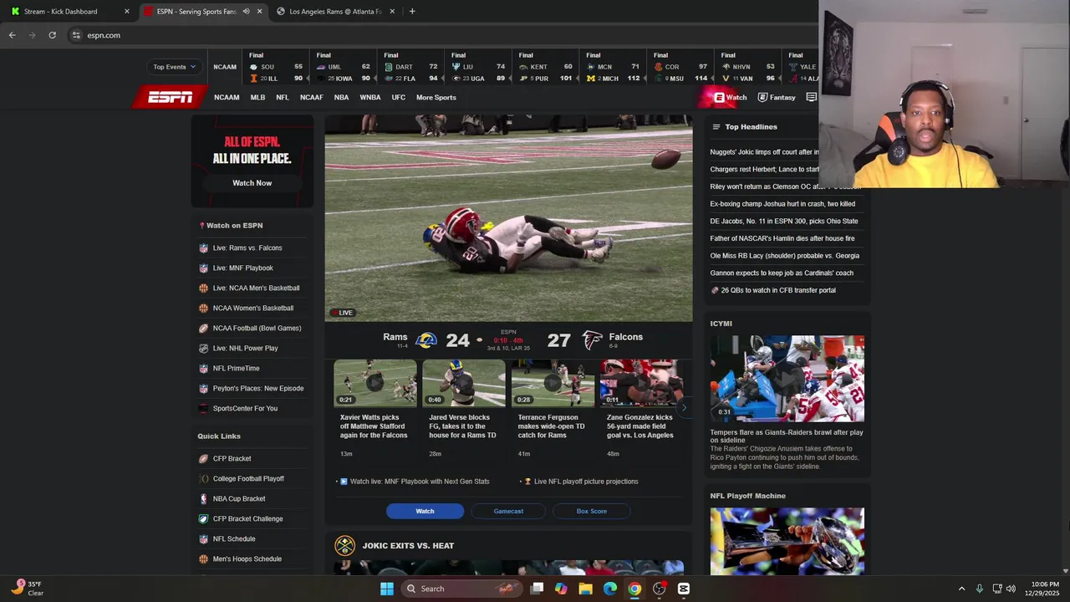This screenshot has height=602, width=1070.
Task: Click the football icon beside CFP Bracket
Action: pos(203,459)
